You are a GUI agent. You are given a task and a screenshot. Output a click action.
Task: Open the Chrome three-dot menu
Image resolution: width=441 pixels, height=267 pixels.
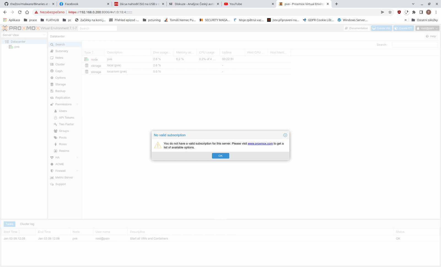(x=436, y=12)
